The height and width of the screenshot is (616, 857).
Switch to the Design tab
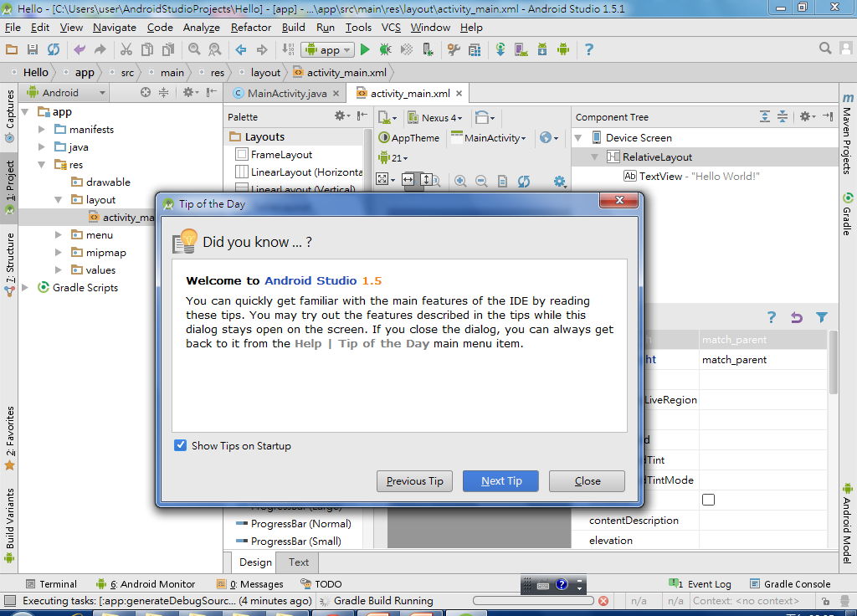pos(255,562)
